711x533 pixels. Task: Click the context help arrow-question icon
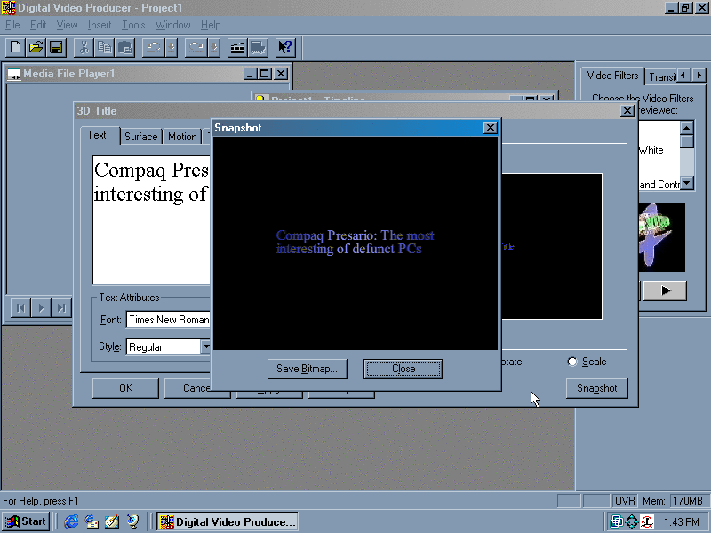coord(285,47)
